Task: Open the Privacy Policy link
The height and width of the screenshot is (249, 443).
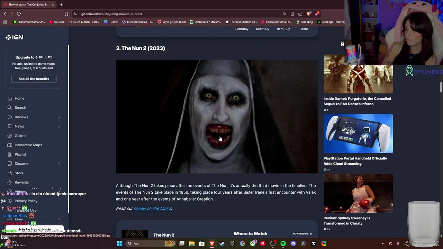Action: 26,201
